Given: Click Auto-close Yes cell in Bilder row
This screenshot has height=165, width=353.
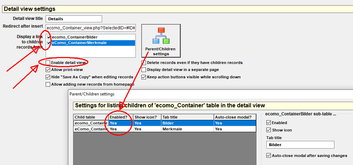Looking at the screenshot, I should [235, 123].
